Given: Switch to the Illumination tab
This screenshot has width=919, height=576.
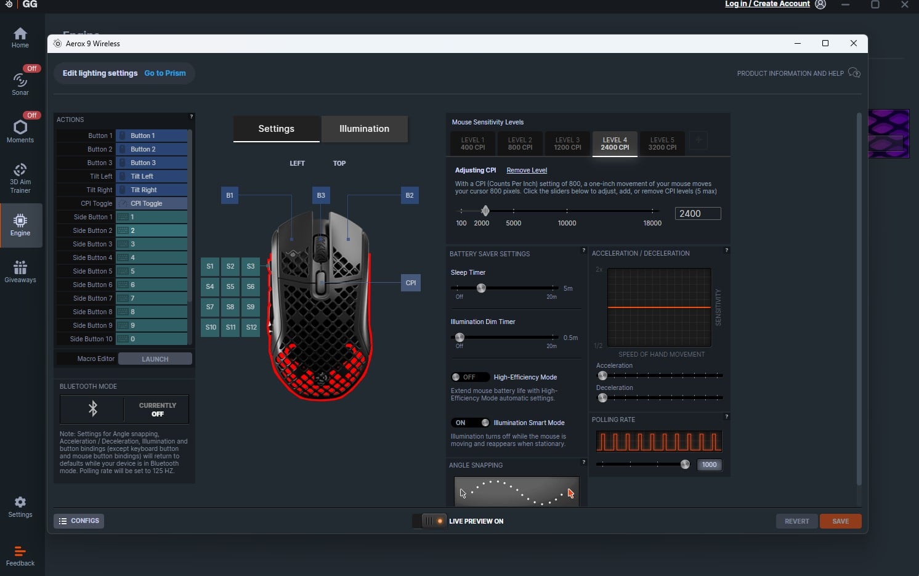Looking at the screenshot, I should 364,129.
